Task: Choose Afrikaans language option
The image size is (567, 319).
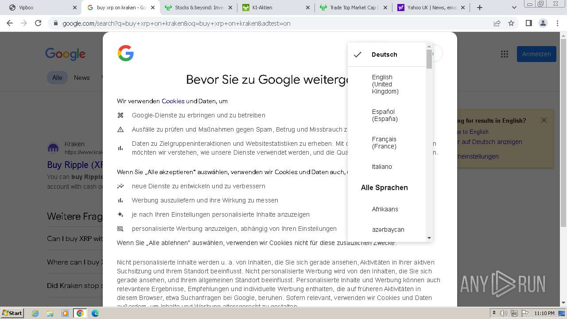Action: [387, 209]
